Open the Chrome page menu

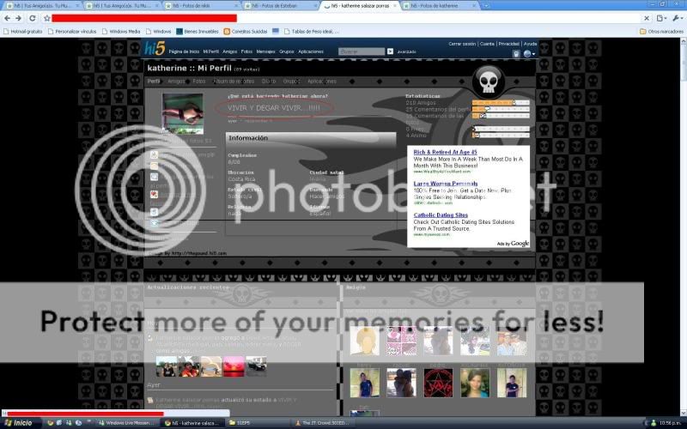(661, 17)
